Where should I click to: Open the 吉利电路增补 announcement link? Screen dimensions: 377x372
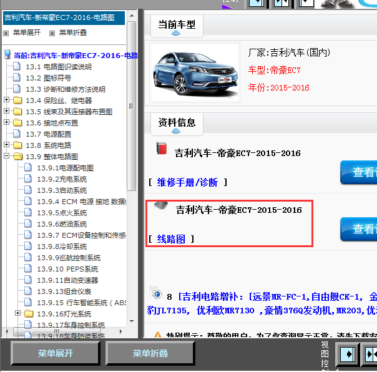click(262, 303)
